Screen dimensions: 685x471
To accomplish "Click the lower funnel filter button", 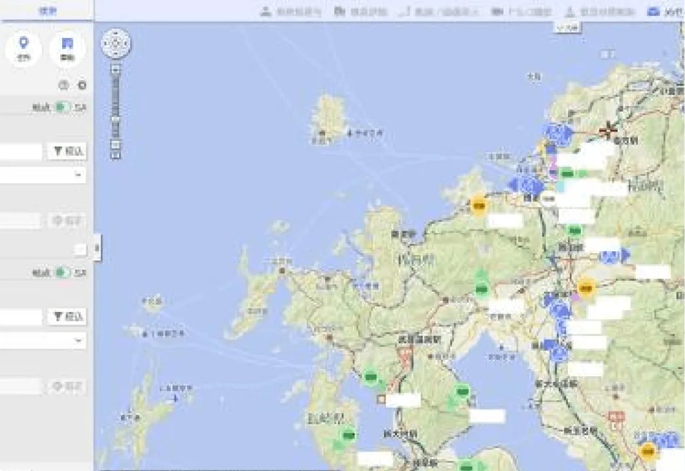I will pyautogui.click(x=67, y=317).
